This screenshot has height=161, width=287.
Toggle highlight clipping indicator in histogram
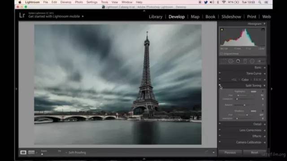pos(263,30)
